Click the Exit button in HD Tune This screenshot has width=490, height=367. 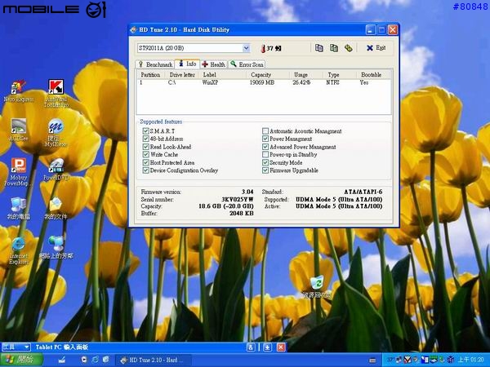point(376,48)
